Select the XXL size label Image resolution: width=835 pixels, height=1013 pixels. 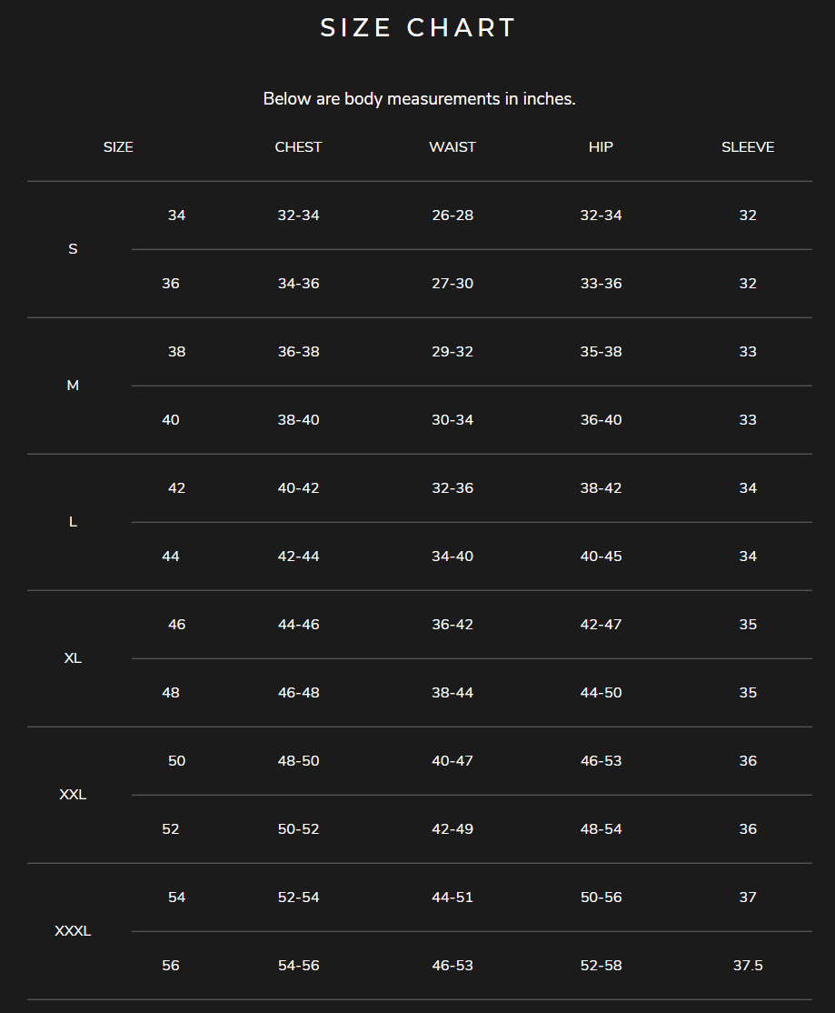coord(73,795)
